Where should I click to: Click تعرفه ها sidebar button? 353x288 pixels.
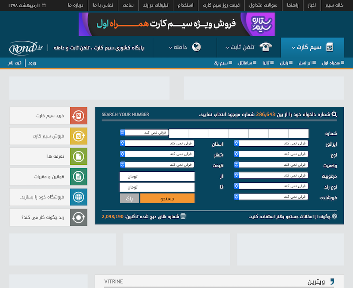49,156
